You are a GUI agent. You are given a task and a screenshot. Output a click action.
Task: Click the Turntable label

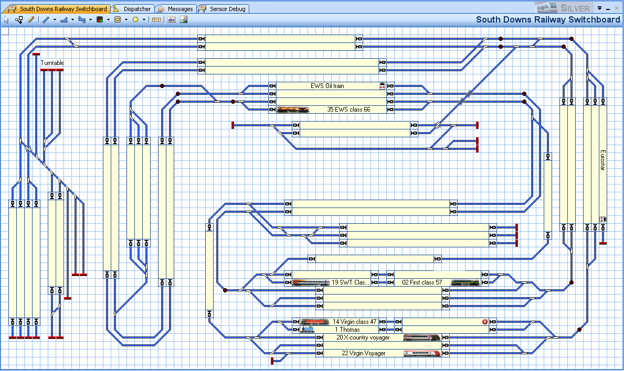[x=52, y=63]
